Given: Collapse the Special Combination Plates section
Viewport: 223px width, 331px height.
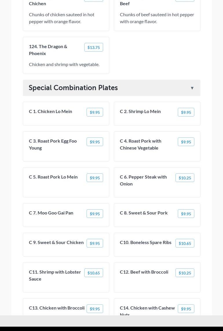Looking at the screenshot, I should 192,88.
